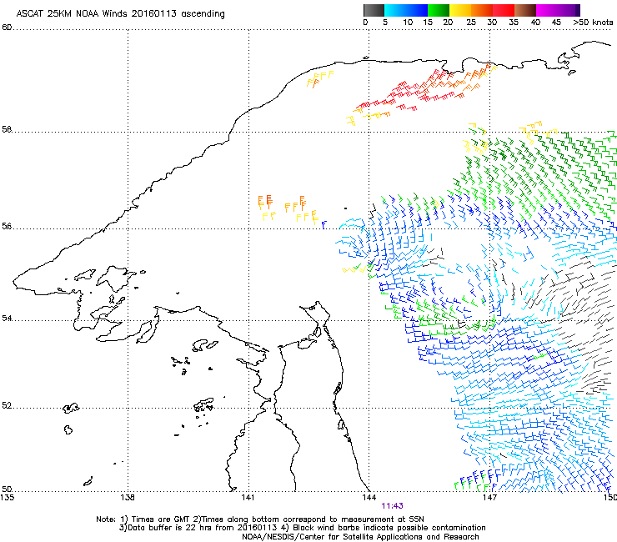
Task: Click the red 30–35 knots legend segment
Action: tap(504, 10)
